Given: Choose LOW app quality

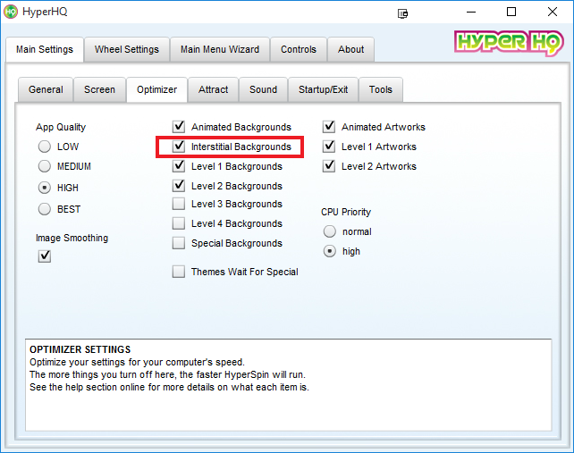Looking at the screenshot, I should pyautogui.click(x=45, y=147).
